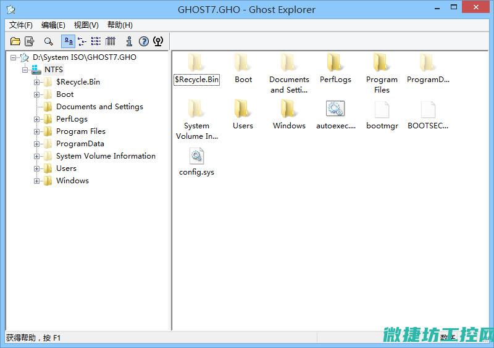Expand the PerfLogs tree node
494x348 pixels.
point(37,119)
